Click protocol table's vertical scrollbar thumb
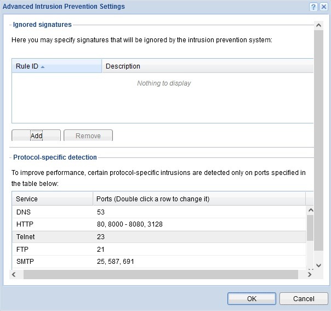The height and width of the screenshot is (311, 331). (310, 228)
